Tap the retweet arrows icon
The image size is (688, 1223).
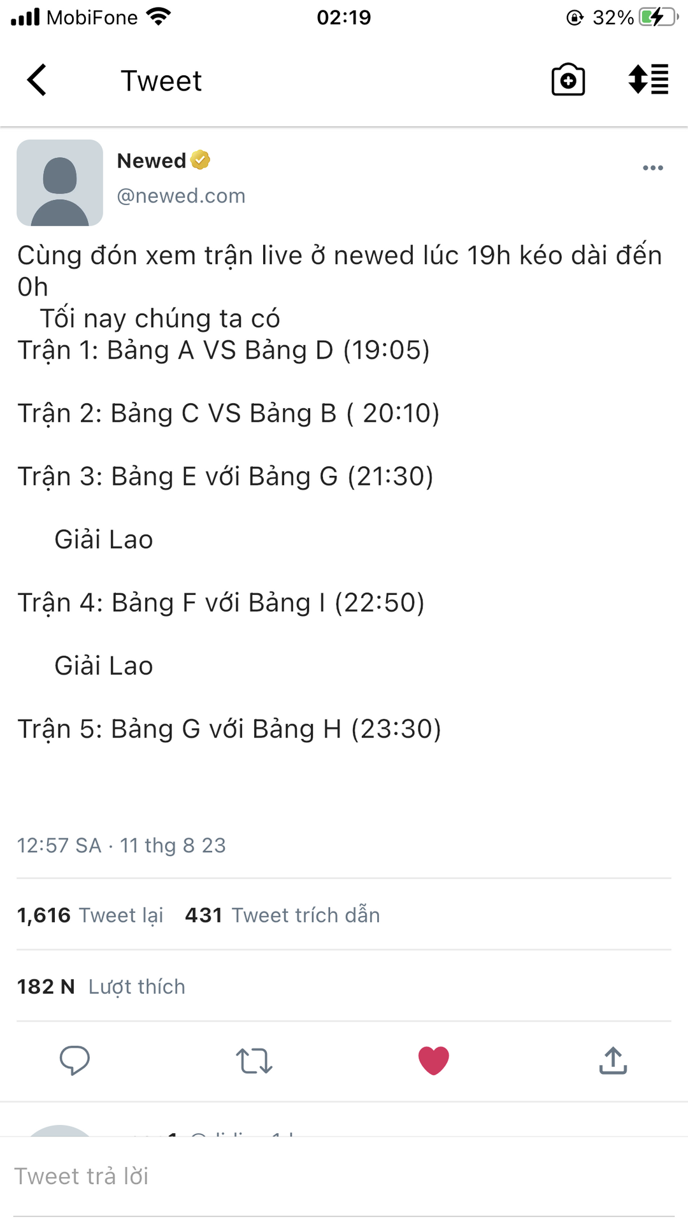(x=254, y=1061)
